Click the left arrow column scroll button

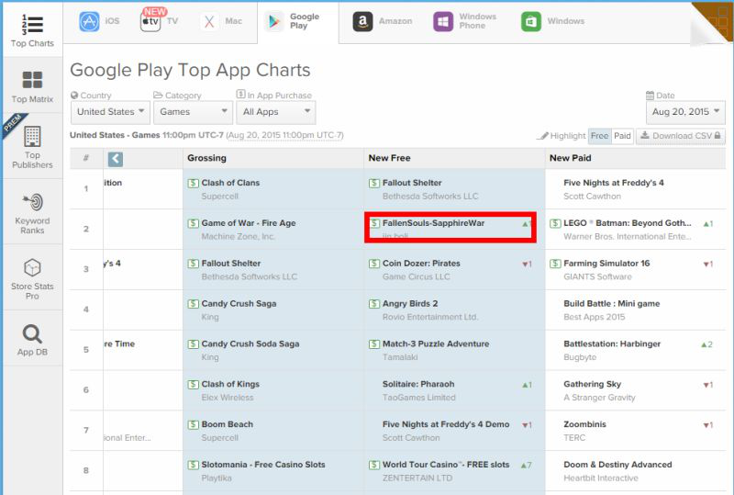click(x=116, y=159)
